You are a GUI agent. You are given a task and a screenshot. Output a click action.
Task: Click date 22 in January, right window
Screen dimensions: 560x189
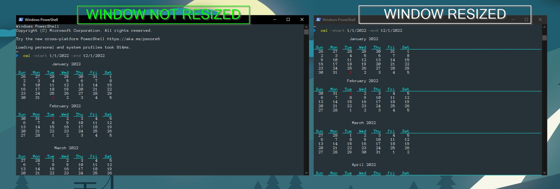(x=407, y=64)
